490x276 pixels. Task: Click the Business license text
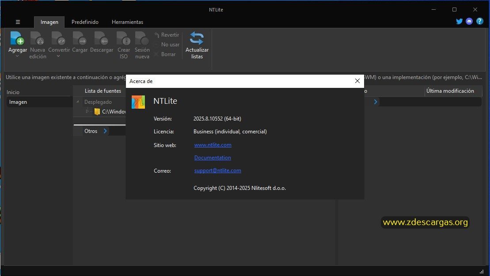230,132
